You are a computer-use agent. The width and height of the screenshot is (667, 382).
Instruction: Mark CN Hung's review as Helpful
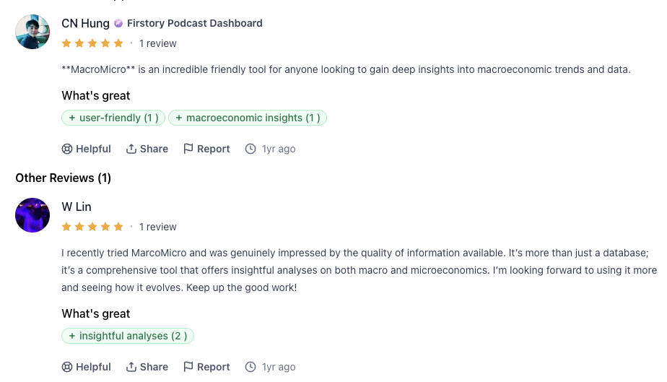(87, 149)
